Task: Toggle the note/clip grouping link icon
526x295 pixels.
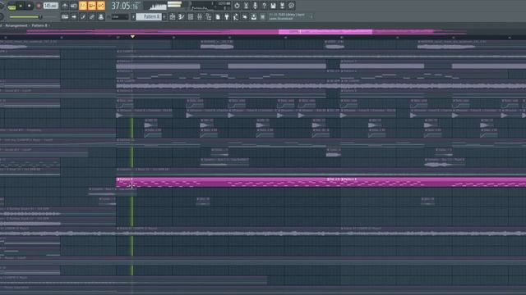Action: tap(92, 16)
